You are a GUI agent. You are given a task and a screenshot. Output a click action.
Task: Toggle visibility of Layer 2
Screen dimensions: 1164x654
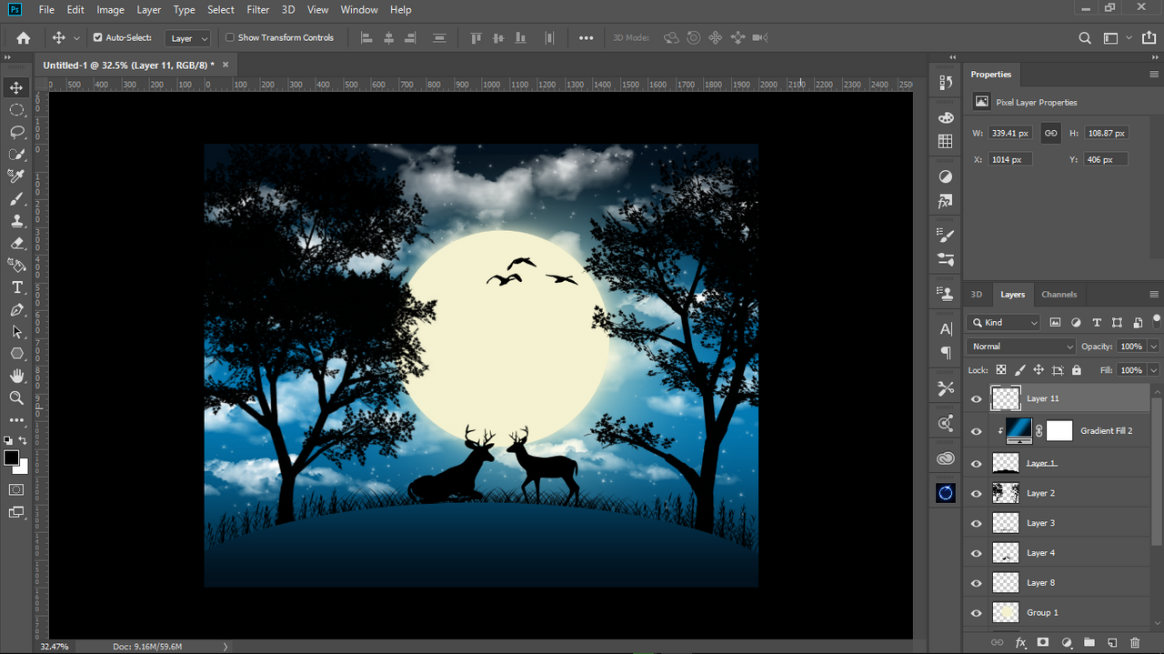coord(977,493)
